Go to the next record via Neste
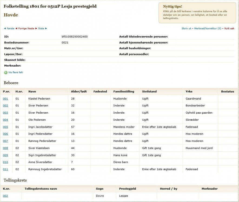Viewport: 239px width, 202px height. 31,29
